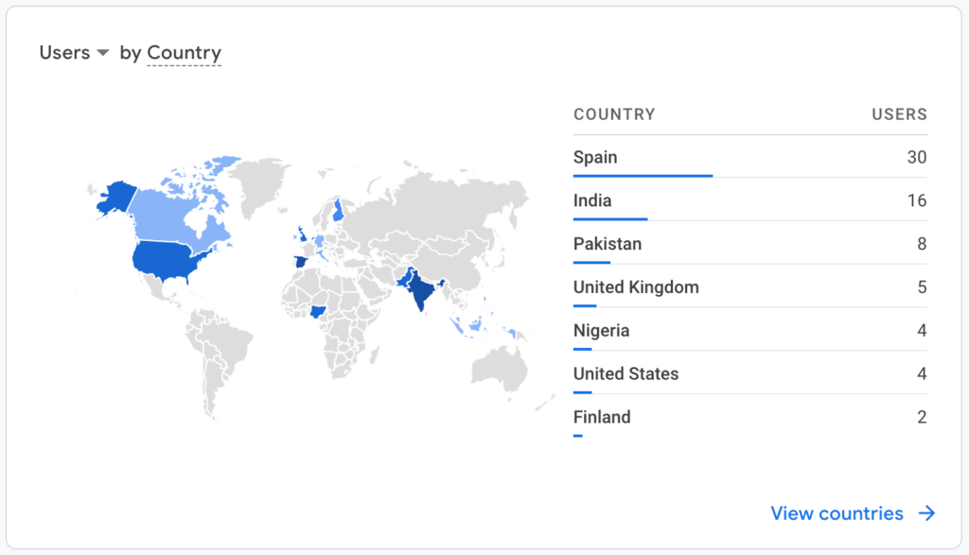Click Australia on the world map
This screenshot has height=555, width=969.
500,369
